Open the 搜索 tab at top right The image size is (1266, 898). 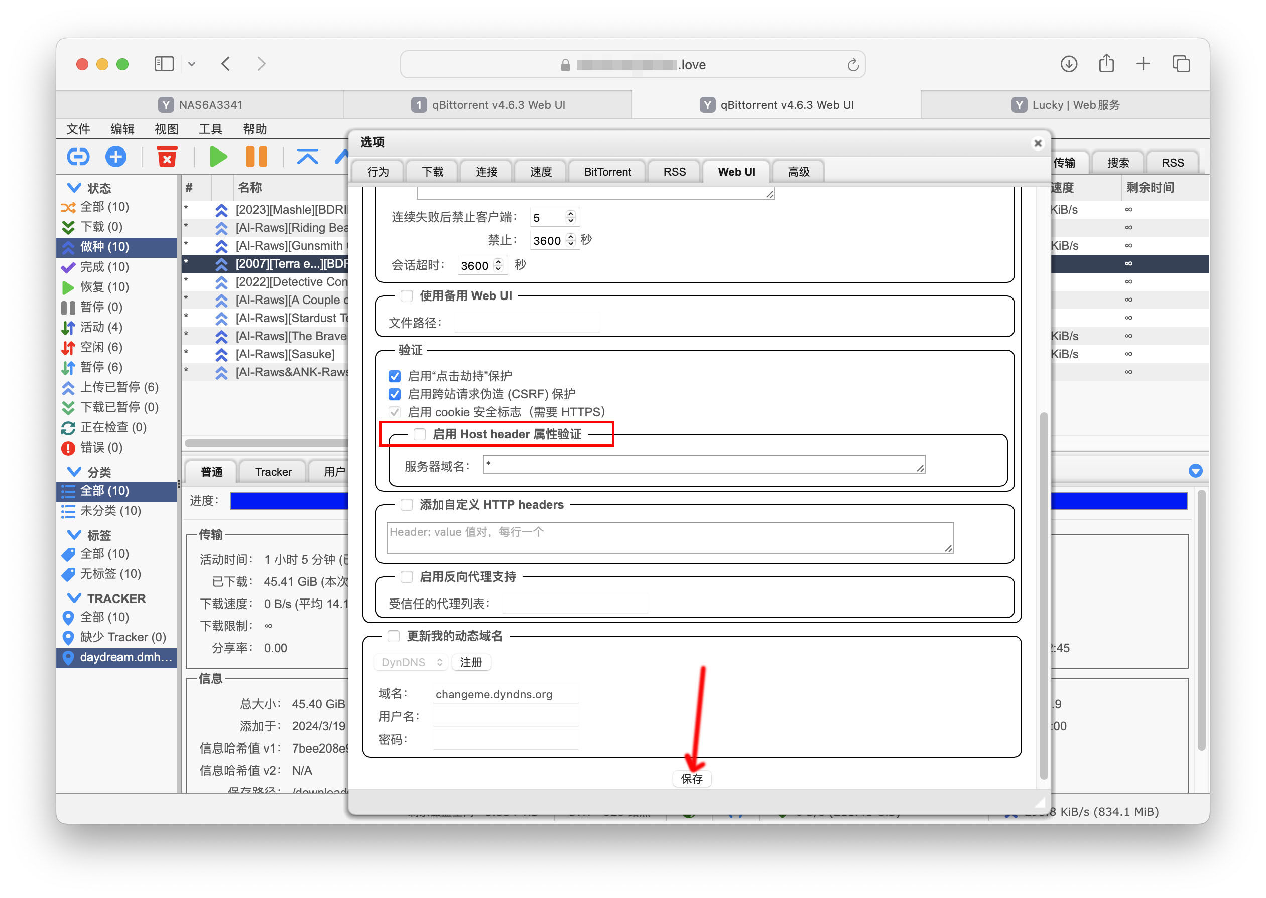(x=1118, y=163)
